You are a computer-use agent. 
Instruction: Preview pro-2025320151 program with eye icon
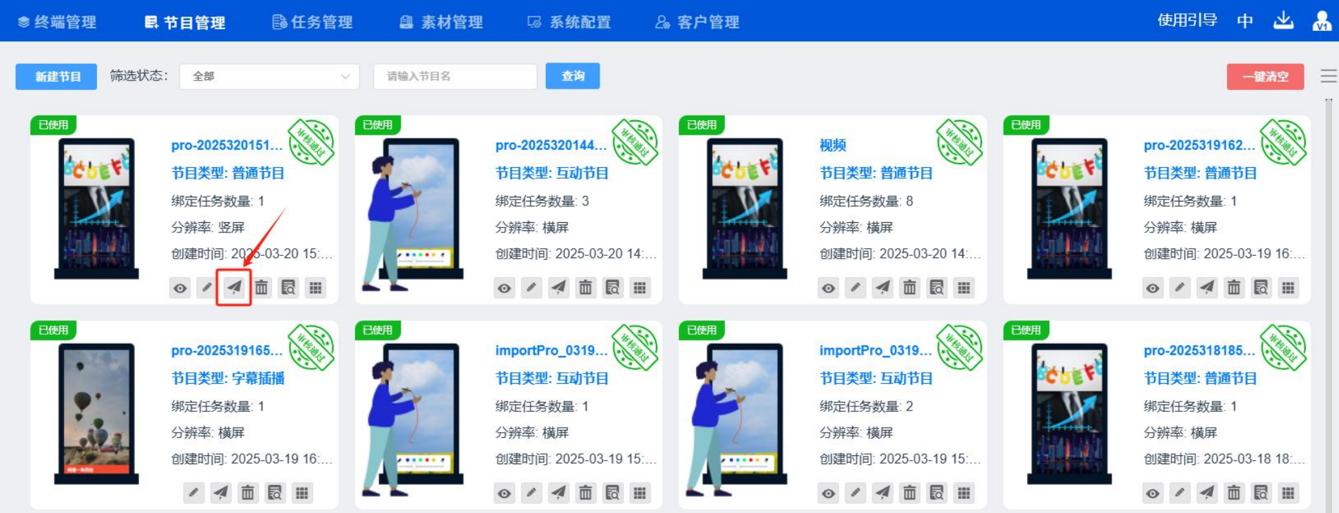[180, 287]
